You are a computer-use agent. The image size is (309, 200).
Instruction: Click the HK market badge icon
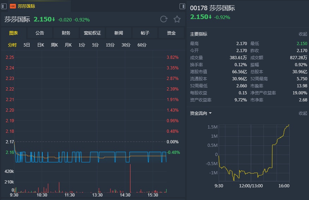[x=13, y=6]
